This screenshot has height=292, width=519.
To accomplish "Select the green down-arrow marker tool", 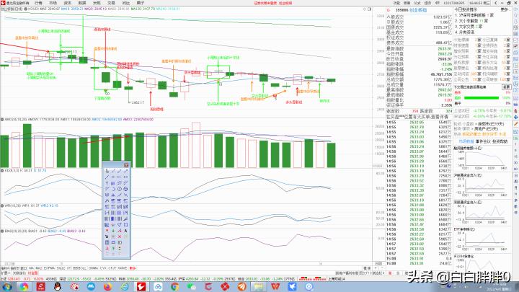I will (113, 231).
